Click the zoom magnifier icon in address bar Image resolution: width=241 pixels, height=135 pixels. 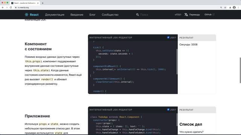[x=221, y=7]
